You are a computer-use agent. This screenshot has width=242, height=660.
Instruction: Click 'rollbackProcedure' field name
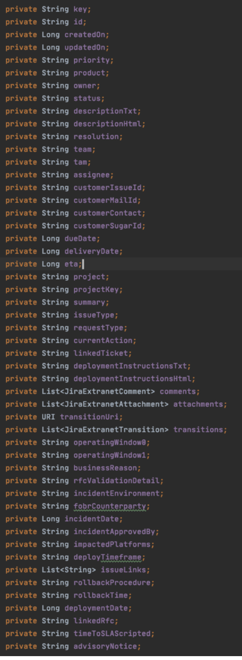111,582
